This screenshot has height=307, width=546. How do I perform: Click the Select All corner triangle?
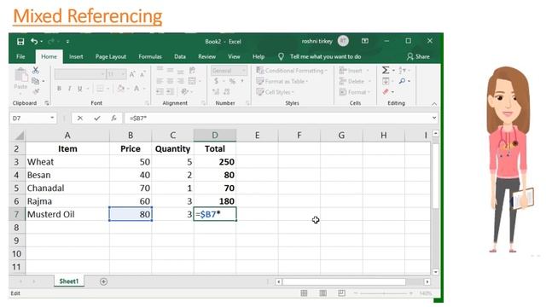click(19, 135)
